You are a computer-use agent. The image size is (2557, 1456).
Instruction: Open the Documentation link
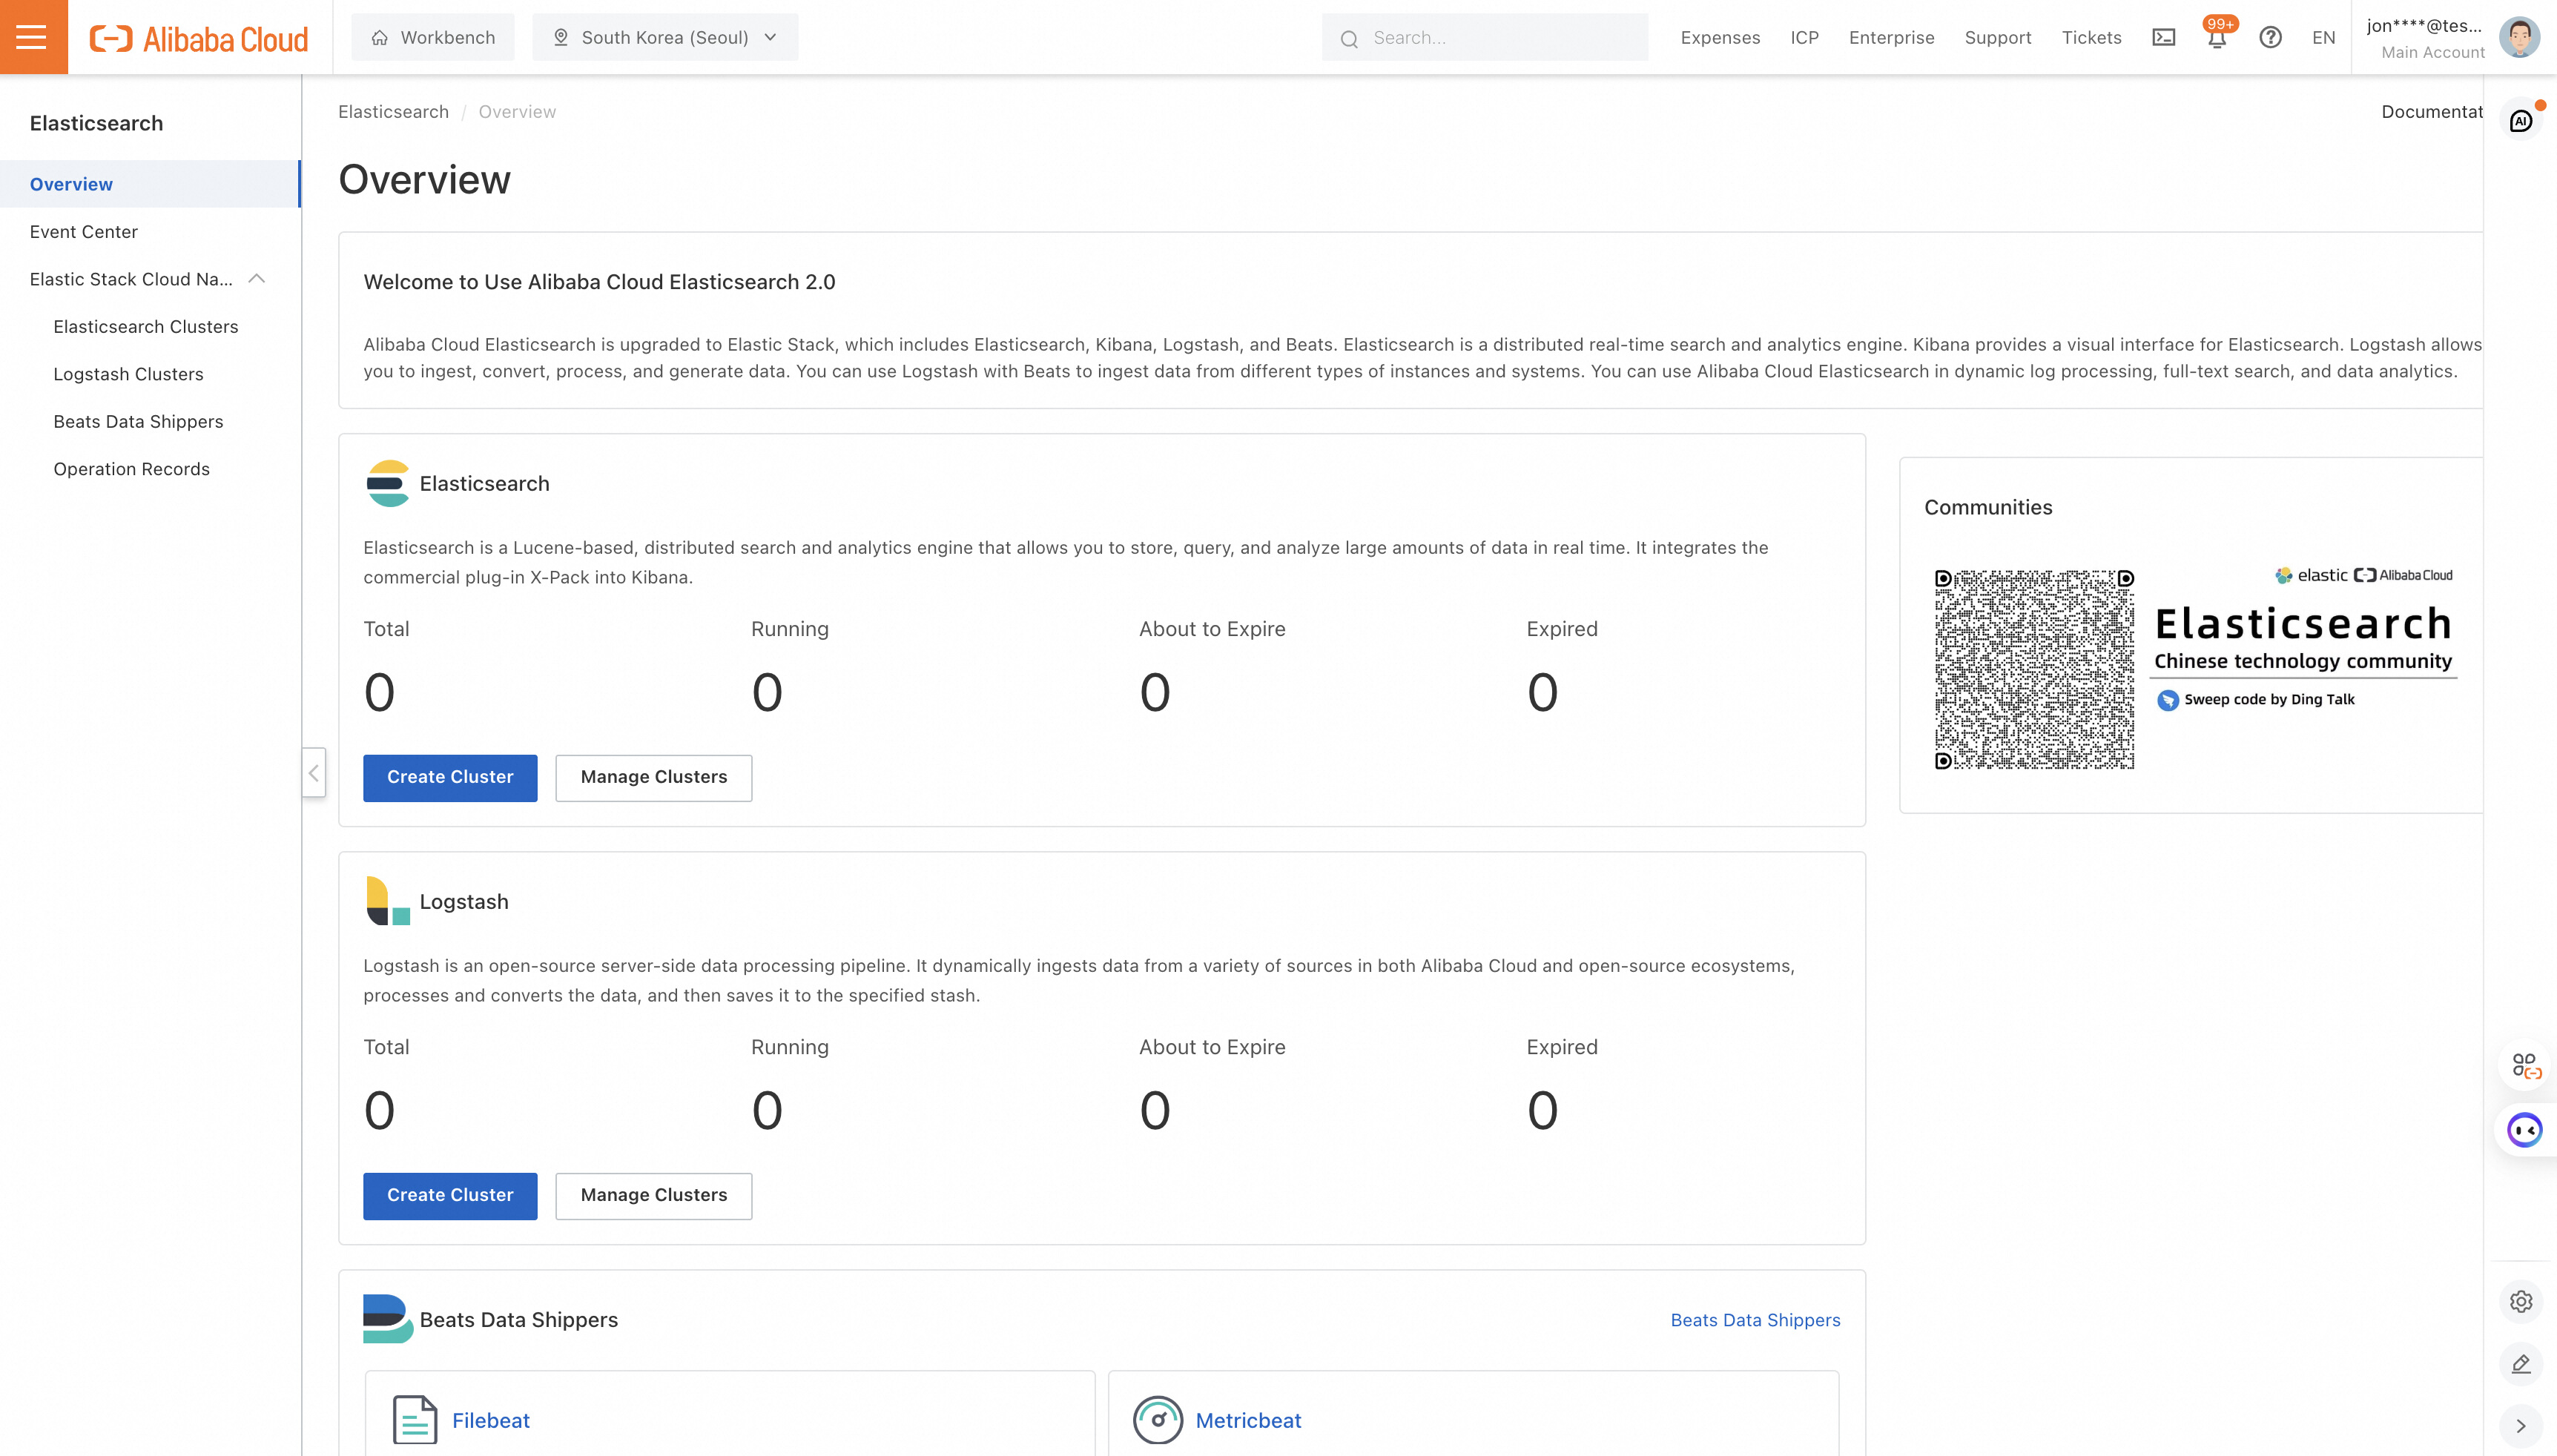tap(2431, 112)
